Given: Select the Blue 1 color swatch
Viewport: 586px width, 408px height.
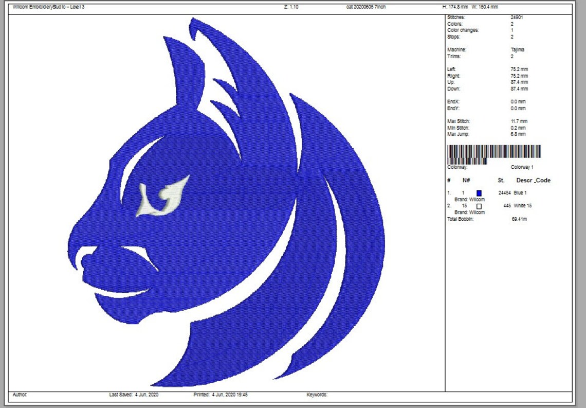Looking at the screenshot, I should coord(479,193).
